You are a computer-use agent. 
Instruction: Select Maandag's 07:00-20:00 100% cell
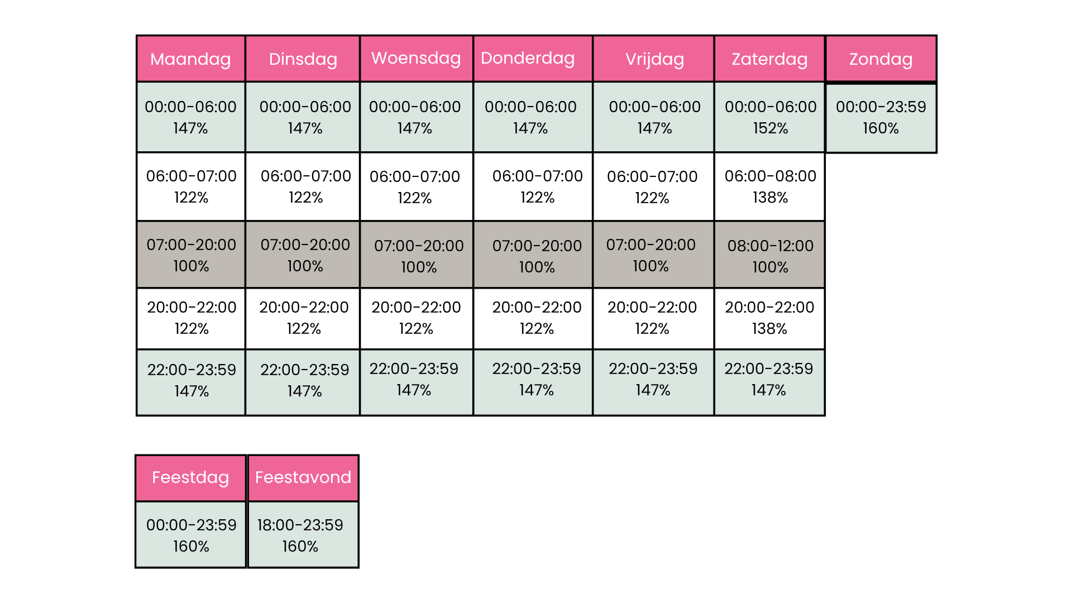point(191,255)
